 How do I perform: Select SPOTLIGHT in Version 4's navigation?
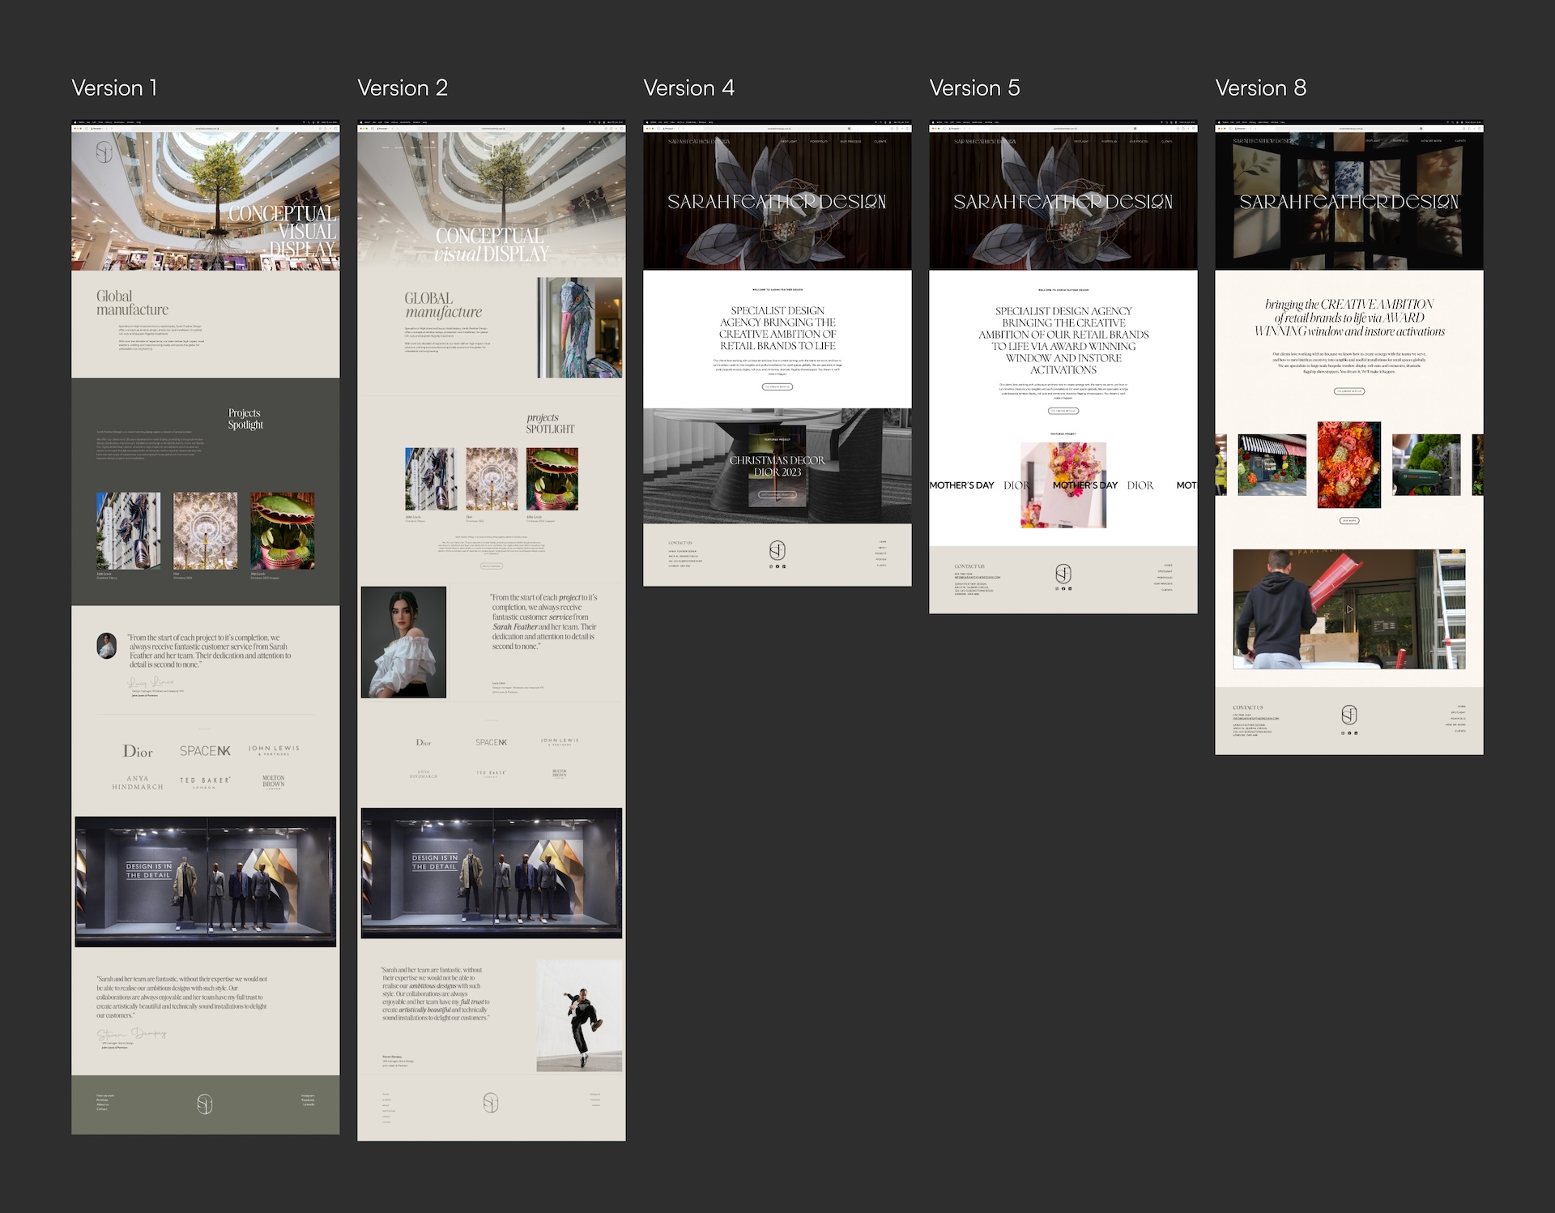(789, 141)
